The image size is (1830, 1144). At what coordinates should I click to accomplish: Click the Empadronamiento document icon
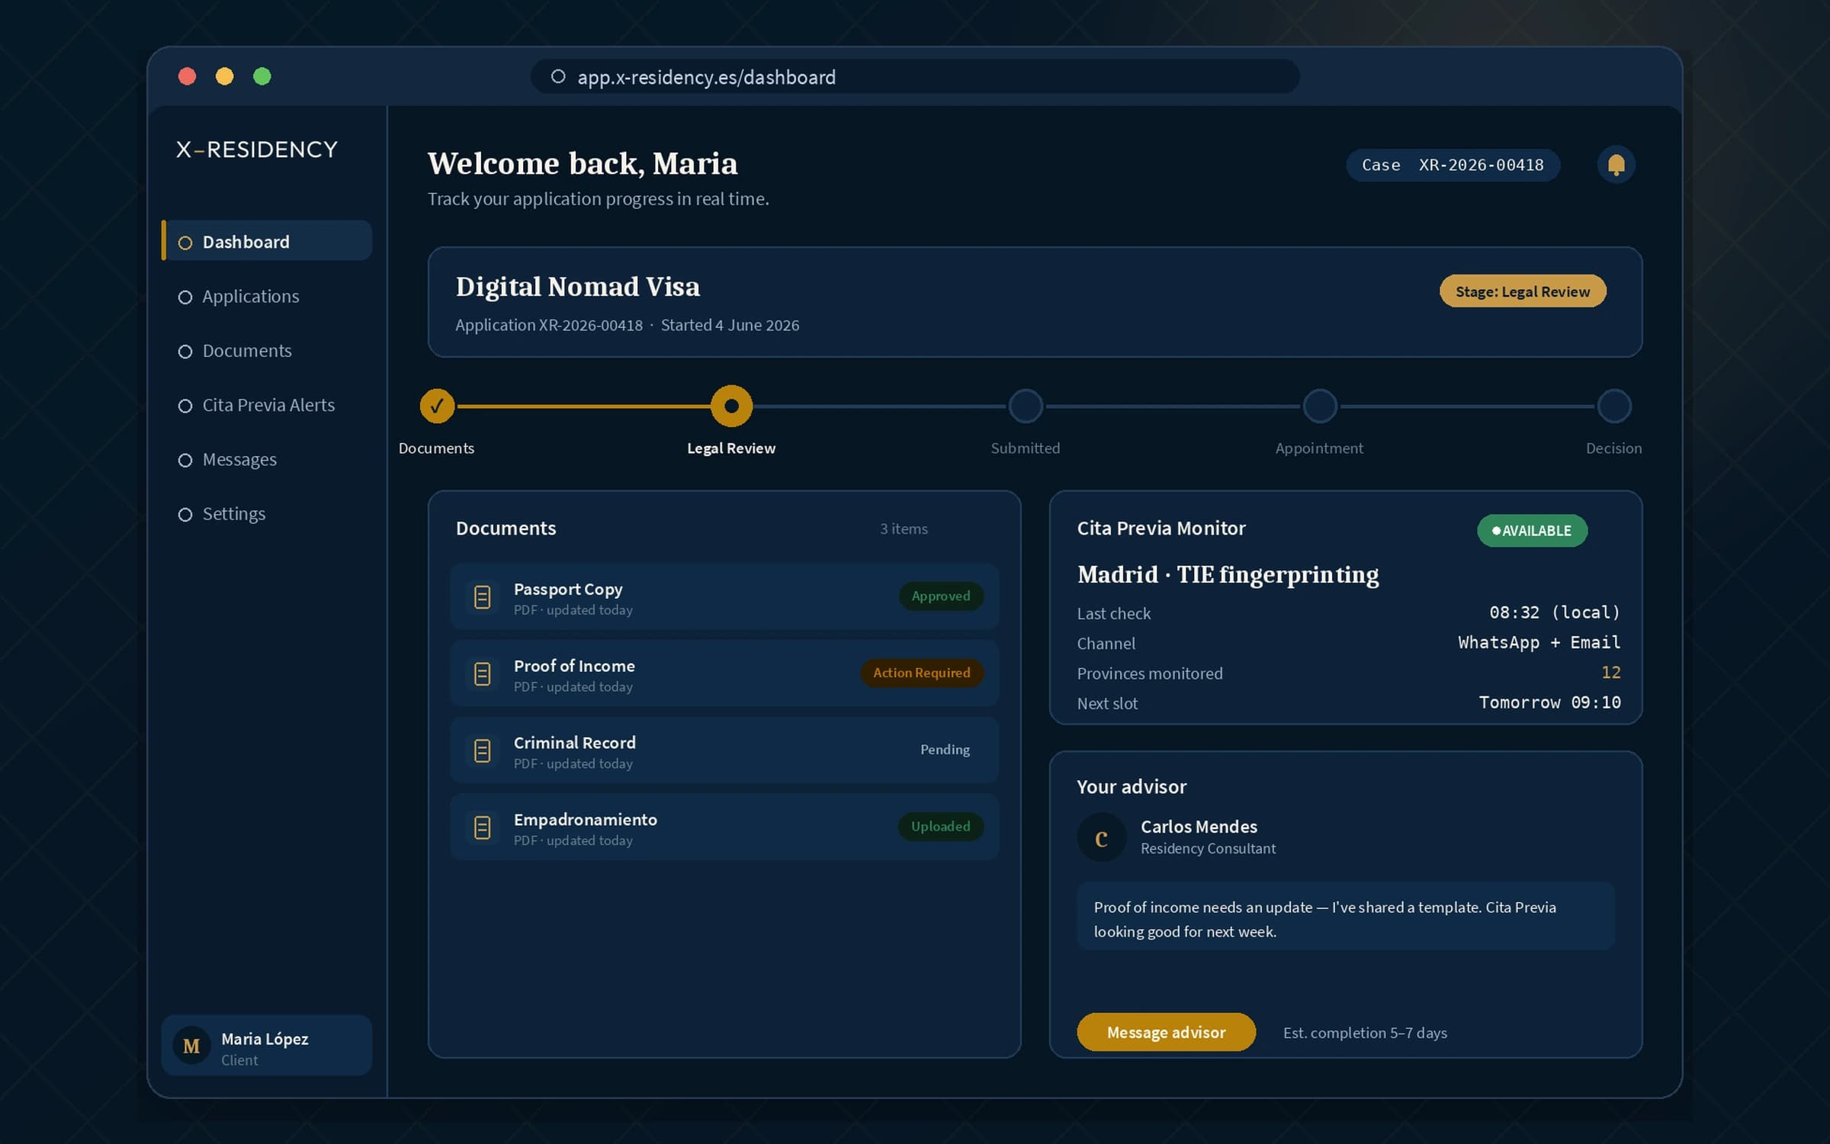click(x=482, y=827)
